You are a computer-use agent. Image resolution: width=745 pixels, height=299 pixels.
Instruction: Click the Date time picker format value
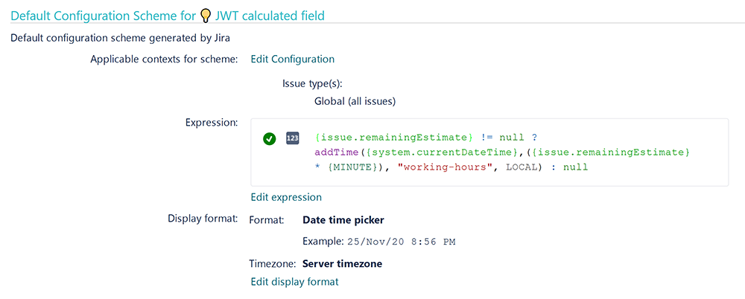point(343,220)
